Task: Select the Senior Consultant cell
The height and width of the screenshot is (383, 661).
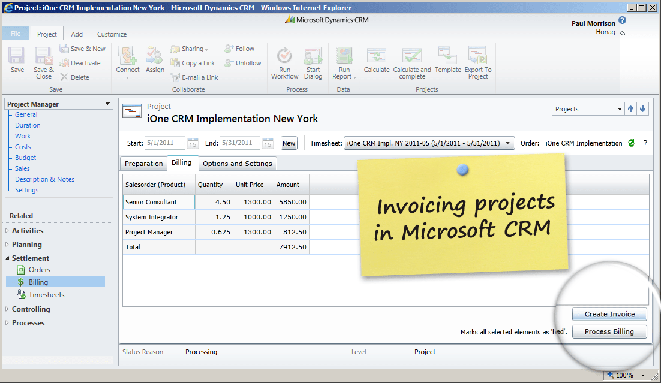Action: (159, 202)
